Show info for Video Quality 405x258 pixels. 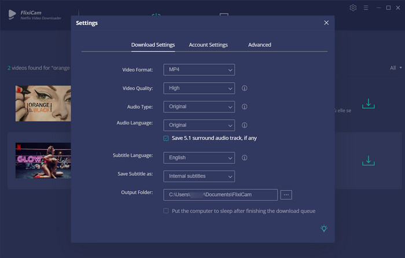[x=244, y=89]
